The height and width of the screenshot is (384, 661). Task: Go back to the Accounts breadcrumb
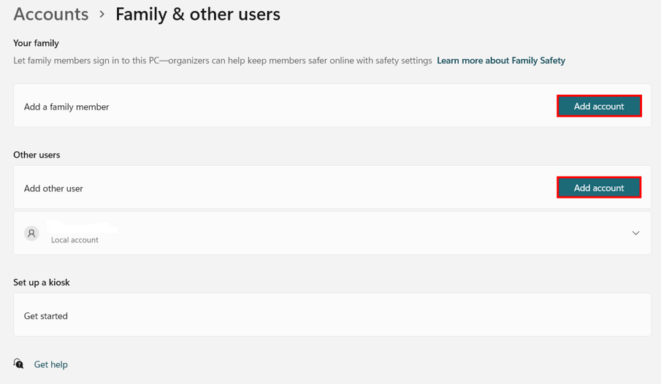click(51, 15)
